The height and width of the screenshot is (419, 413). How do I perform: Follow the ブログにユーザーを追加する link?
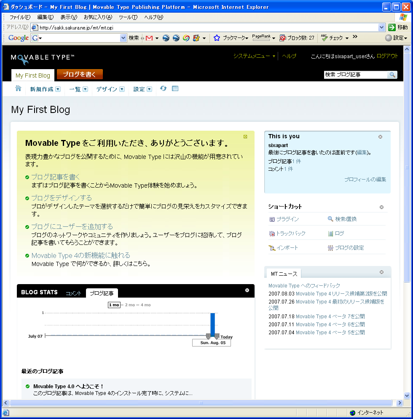(x=72, y=227)
